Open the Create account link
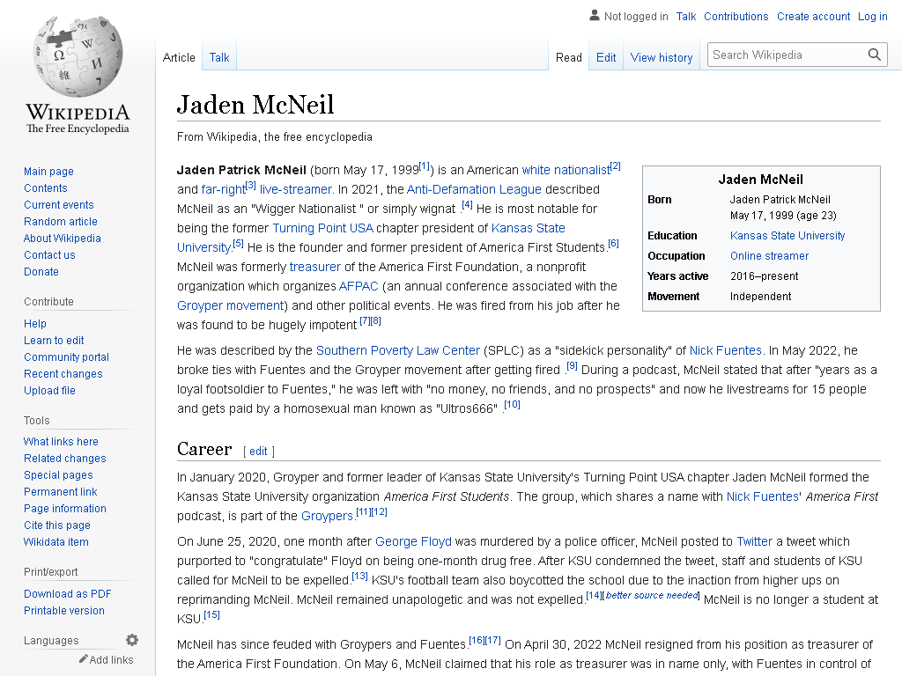Image resolution: width=902 pixels, height=676 pixels. (x=813, y=16)
